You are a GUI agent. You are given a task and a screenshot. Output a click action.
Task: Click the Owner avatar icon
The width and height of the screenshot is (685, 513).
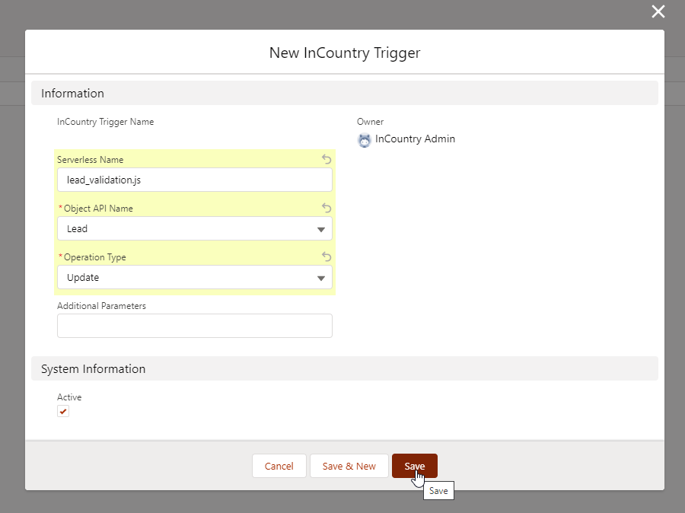pyautogui.click(x=364, y=140)
